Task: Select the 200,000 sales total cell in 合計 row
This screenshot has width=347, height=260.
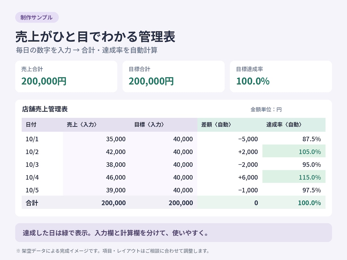Action: tap(97, 202)
